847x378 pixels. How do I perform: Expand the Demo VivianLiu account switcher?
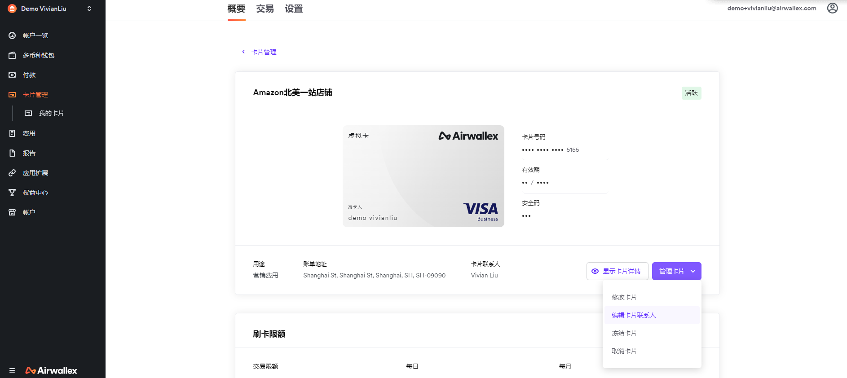coord(89,9)
